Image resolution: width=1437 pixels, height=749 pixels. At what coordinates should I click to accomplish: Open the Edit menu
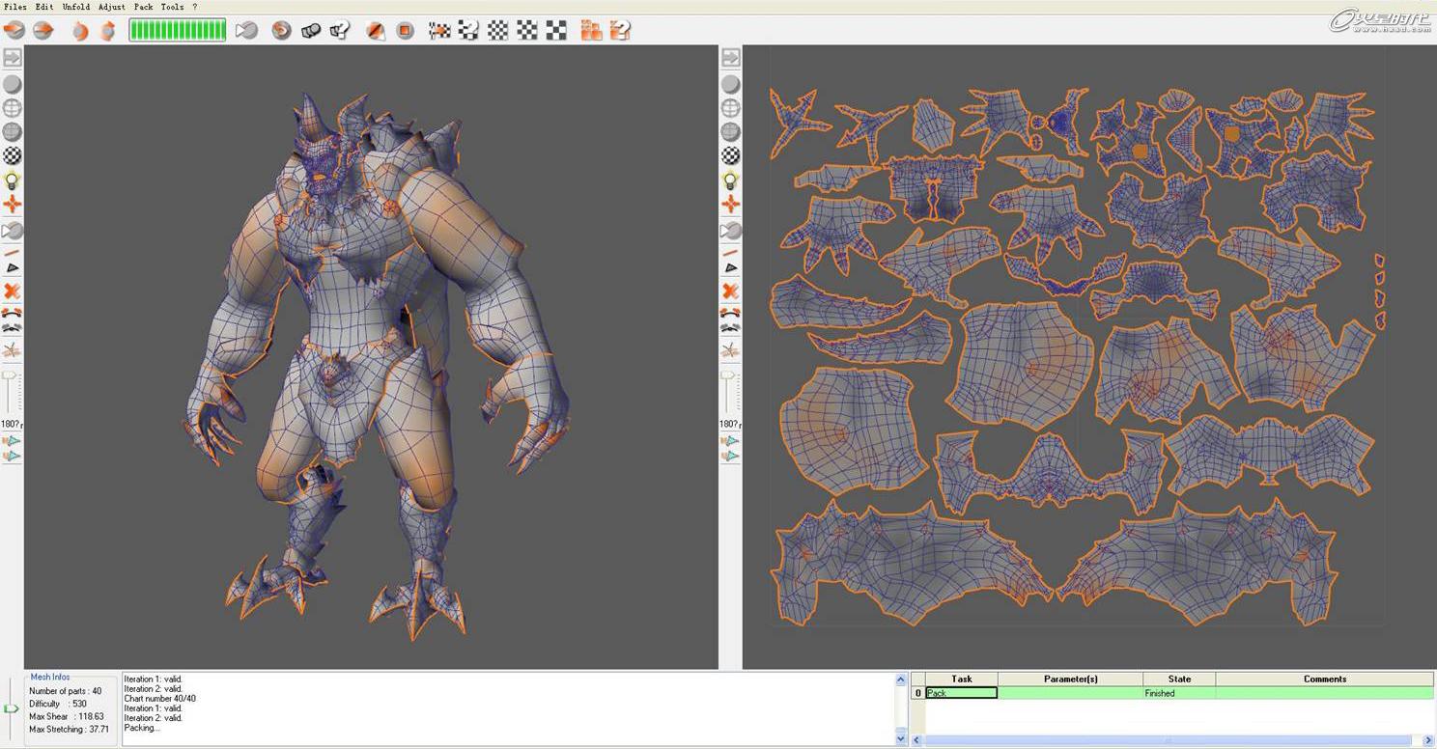pyautogui.click(x=44, y=7)
